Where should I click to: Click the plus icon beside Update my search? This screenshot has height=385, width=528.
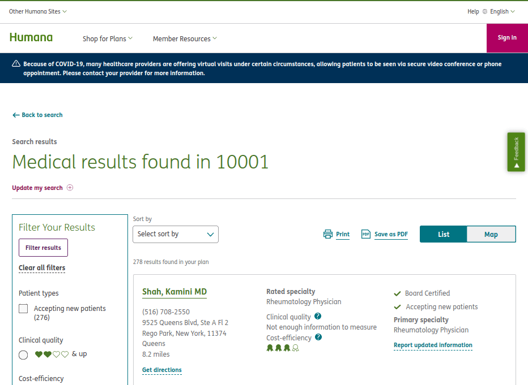coord(70,188)
